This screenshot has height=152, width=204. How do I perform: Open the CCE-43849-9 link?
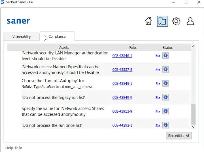pyautogui.click(x=122, y=97)
